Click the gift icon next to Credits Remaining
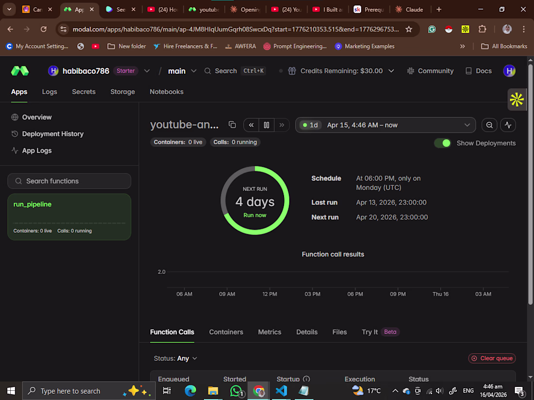534x400 pixels. 292,71
